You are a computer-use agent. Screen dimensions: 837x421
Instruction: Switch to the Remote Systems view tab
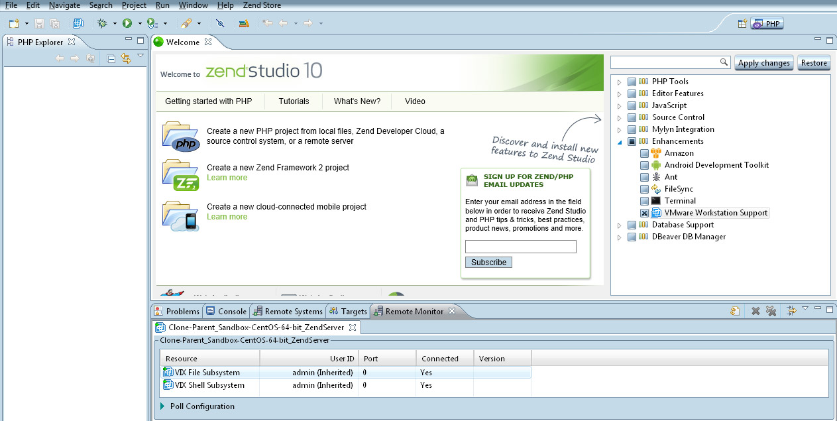(x=288, y=311)
